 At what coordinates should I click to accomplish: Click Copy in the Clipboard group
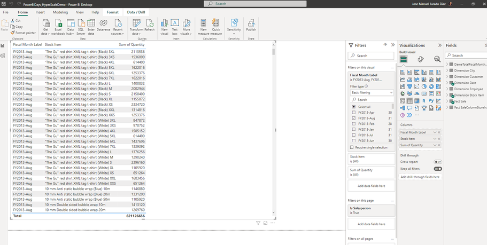click(17, 27)
